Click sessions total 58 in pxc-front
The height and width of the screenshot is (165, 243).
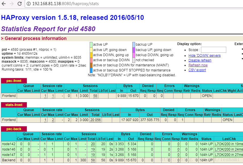coord(95,96)
